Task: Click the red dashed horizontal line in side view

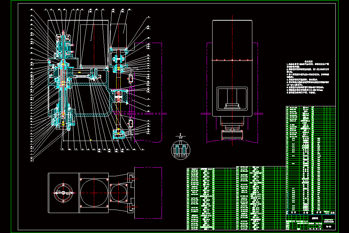Action: click(232, 60)
